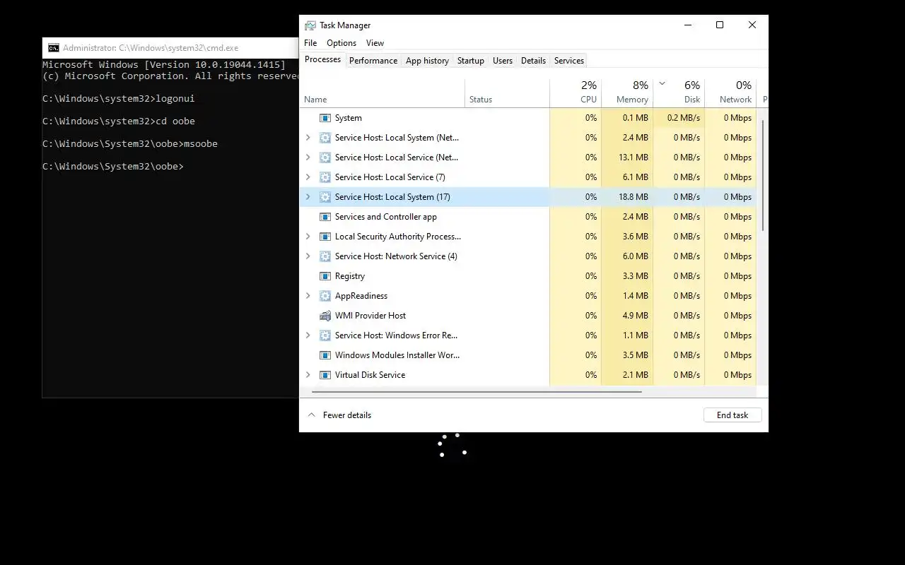Screen dimensions: 905x565
Task: Click the Task Manager title bar icon
Action: tap(310, 25)
